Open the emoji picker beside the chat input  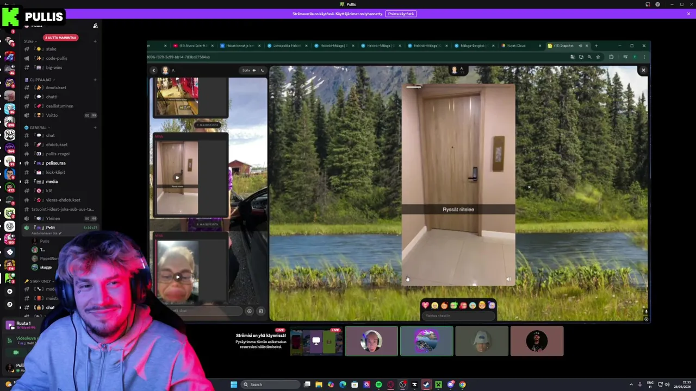point(249,311)
